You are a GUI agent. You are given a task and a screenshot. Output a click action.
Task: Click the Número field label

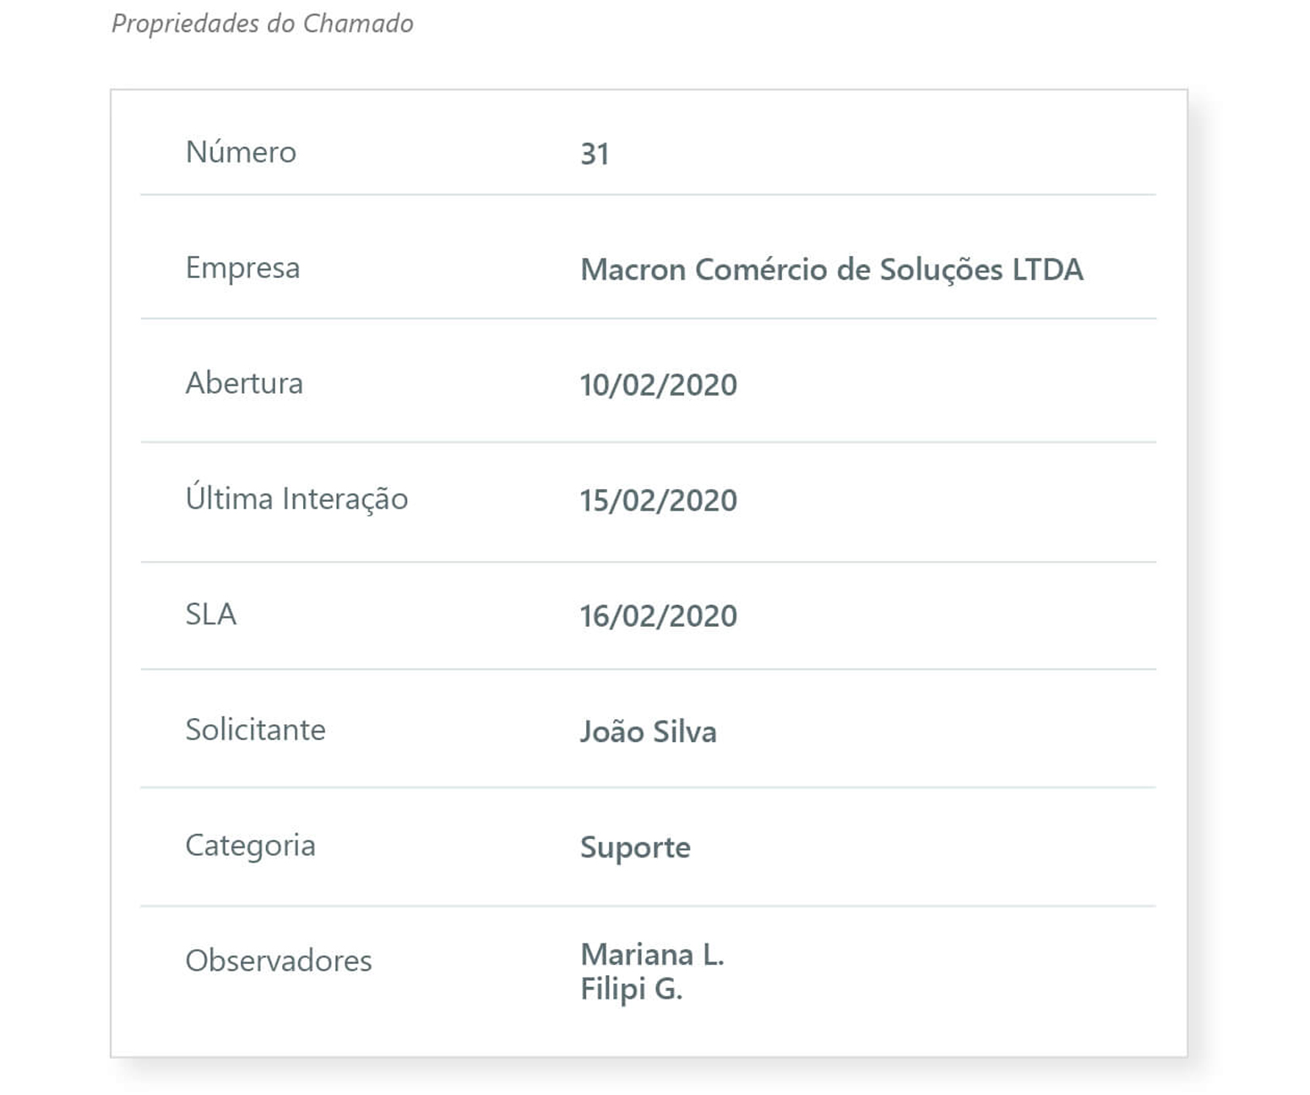(x=241, y=152)
